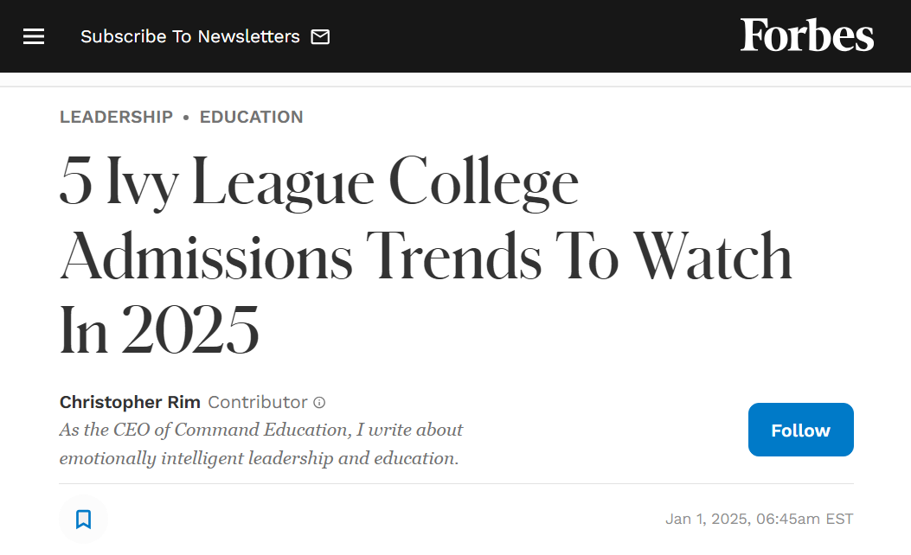The height and width of the screenshot is (555, 911).
Task: Follow Christopher Rim with the Follow button
Action: (800, 430)
